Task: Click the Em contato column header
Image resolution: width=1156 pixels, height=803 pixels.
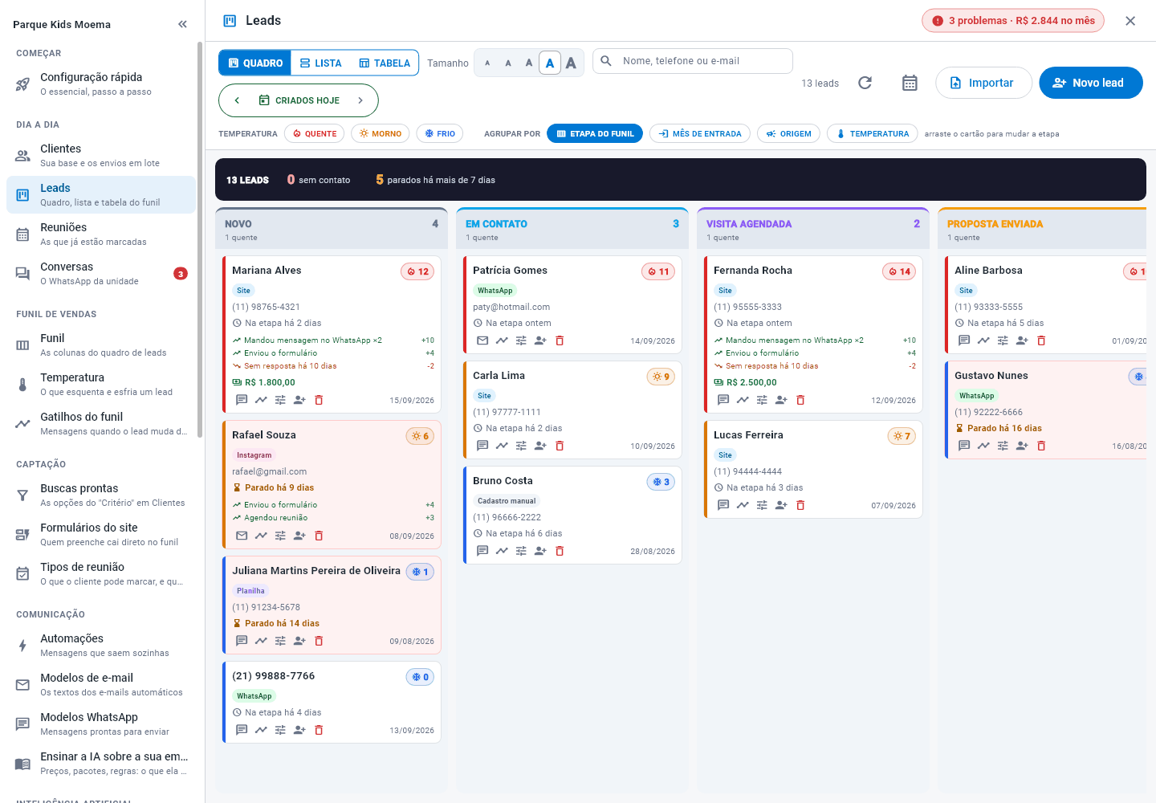Action: pyautogui.click(x=572, y=229)
